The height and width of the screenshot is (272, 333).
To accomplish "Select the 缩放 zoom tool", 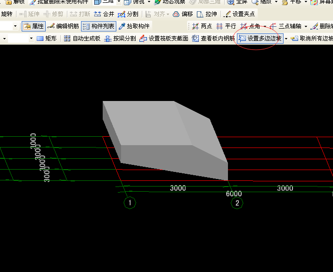I will (262, 2).
